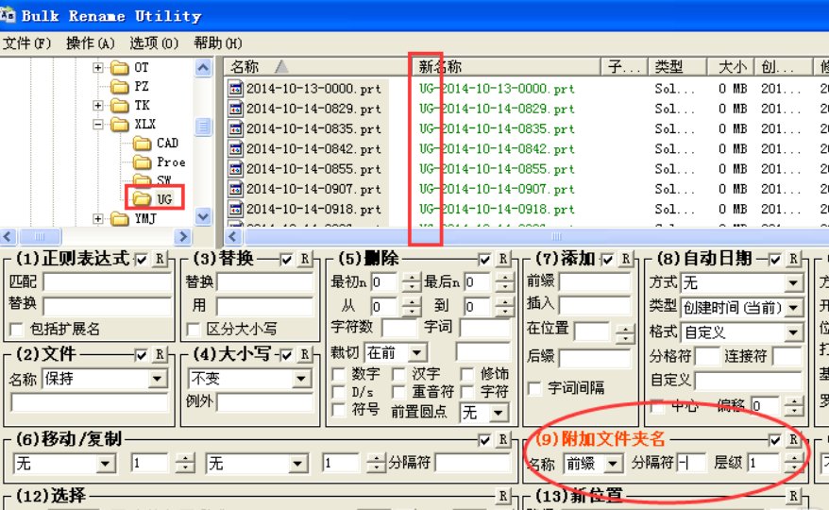Open the 操作(A) menu
This screenshot has width=829, height=510.
point(91,42)
